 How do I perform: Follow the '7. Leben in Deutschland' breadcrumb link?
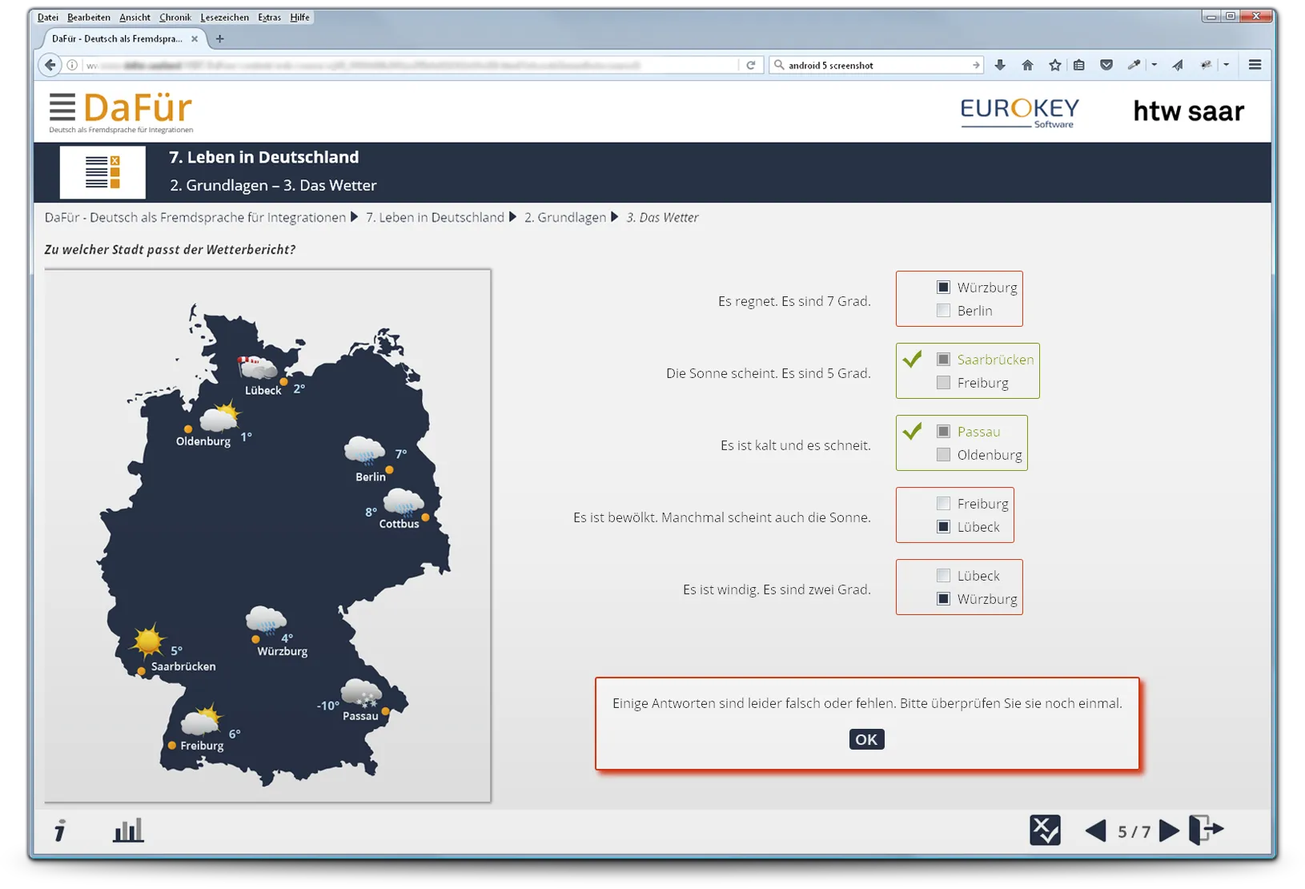(435, 218)
